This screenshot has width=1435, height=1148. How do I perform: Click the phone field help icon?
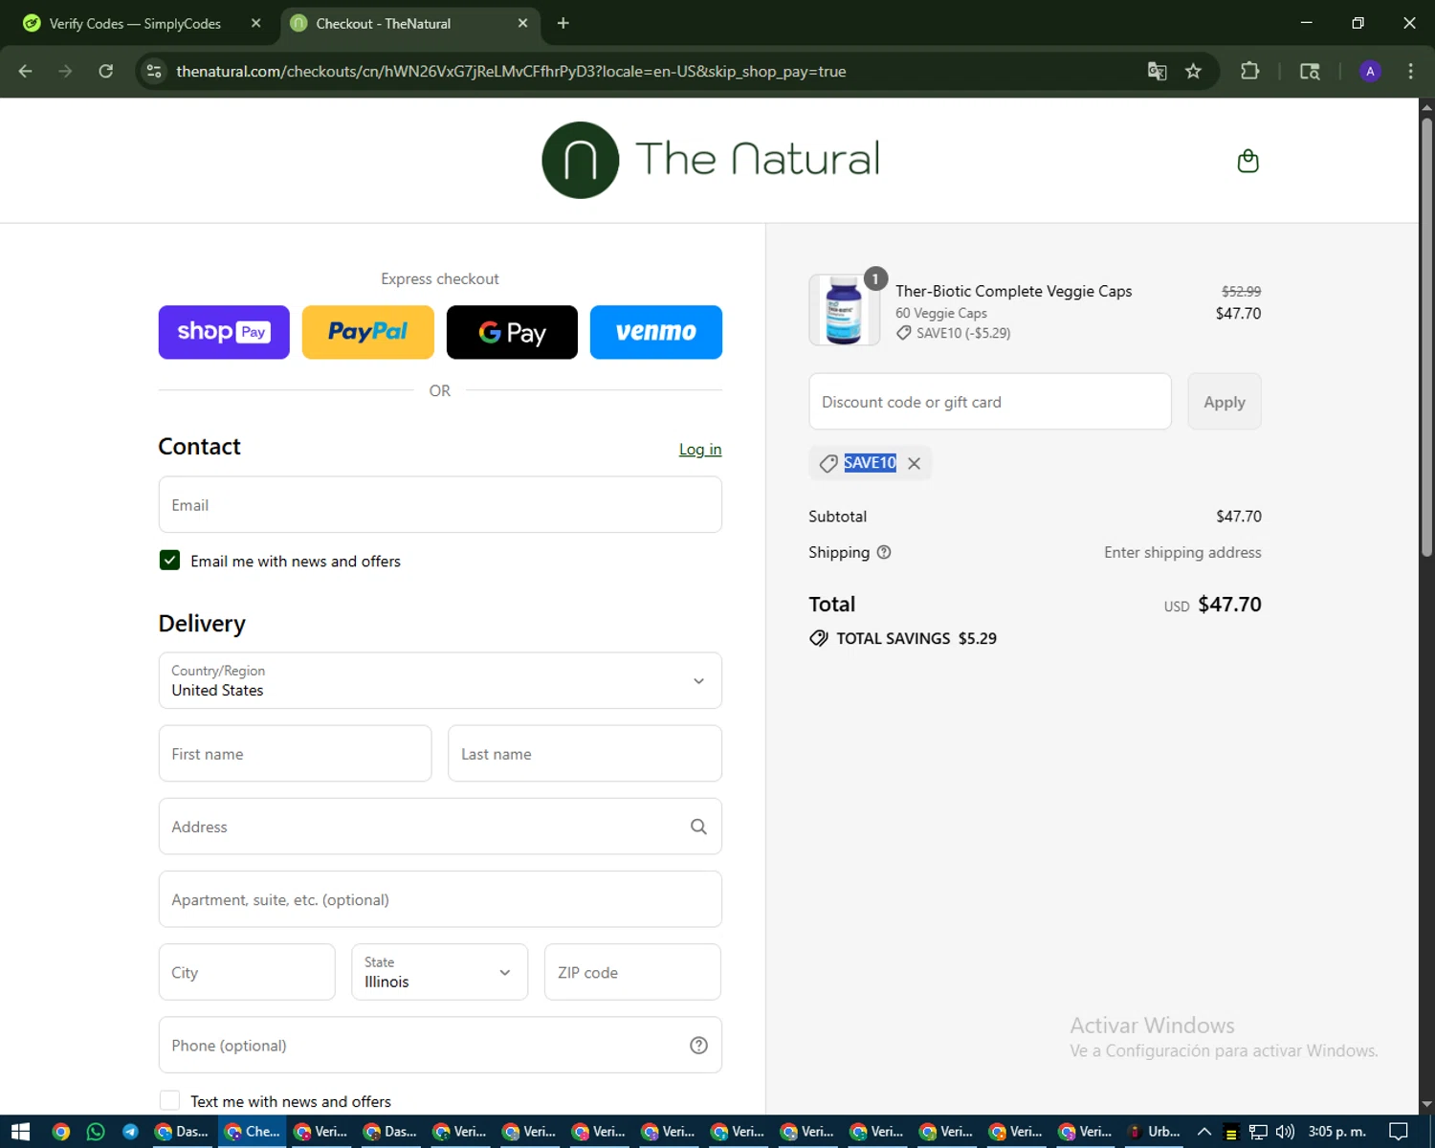coord(698,1046)
